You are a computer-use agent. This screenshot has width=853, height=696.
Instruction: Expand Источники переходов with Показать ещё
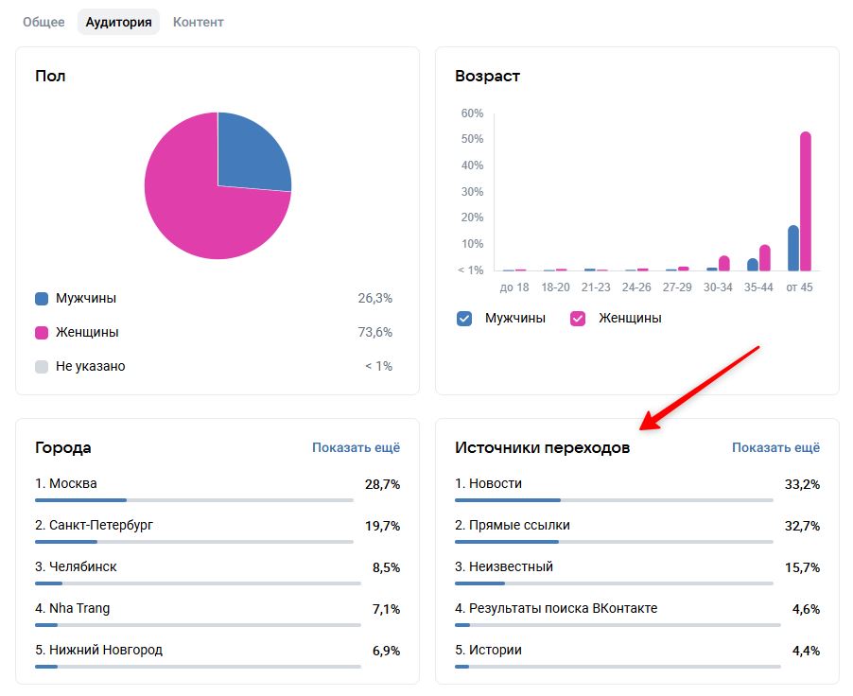point(775,447)
